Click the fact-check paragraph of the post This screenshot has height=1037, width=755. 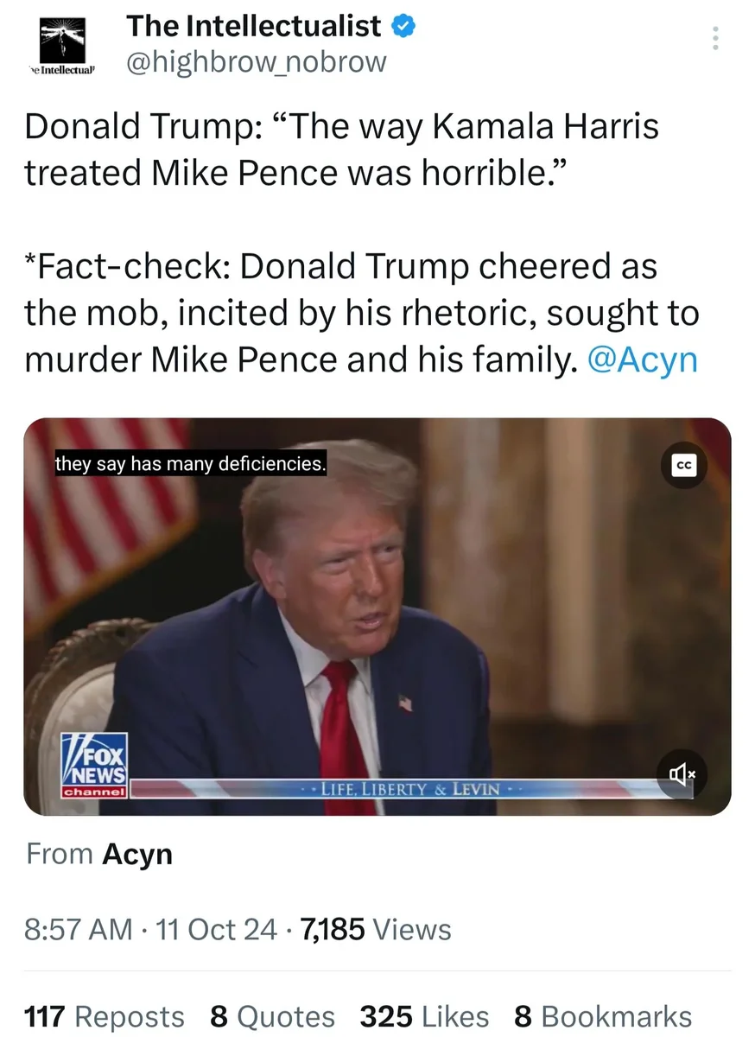coord(361,313)
